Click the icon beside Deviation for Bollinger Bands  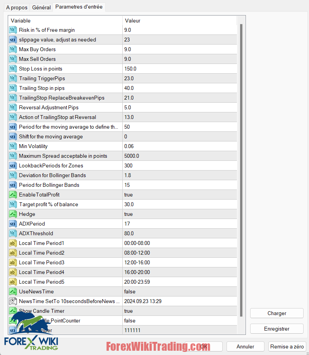tap(13, 175)
